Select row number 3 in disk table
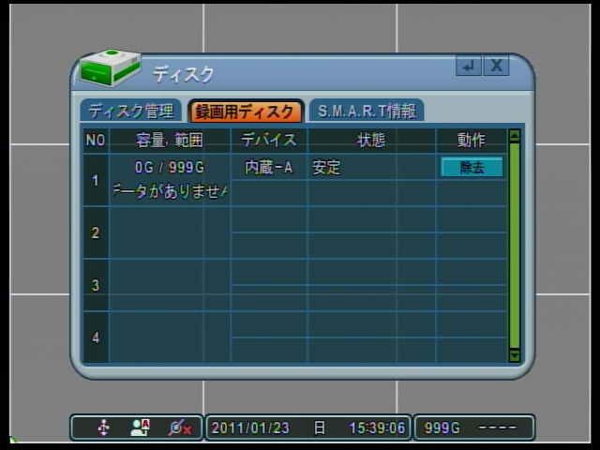 point(96,285)
